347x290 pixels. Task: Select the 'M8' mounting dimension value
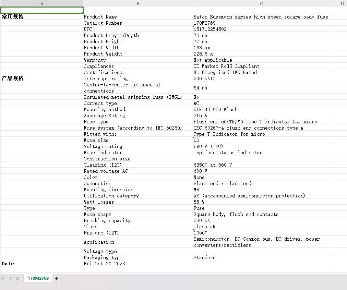click(261, 190)
